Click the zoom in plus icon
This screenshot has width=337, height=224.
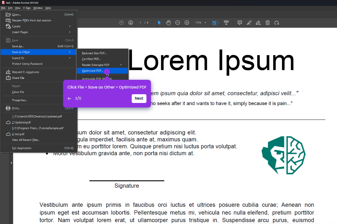click(x=187, y=23)
